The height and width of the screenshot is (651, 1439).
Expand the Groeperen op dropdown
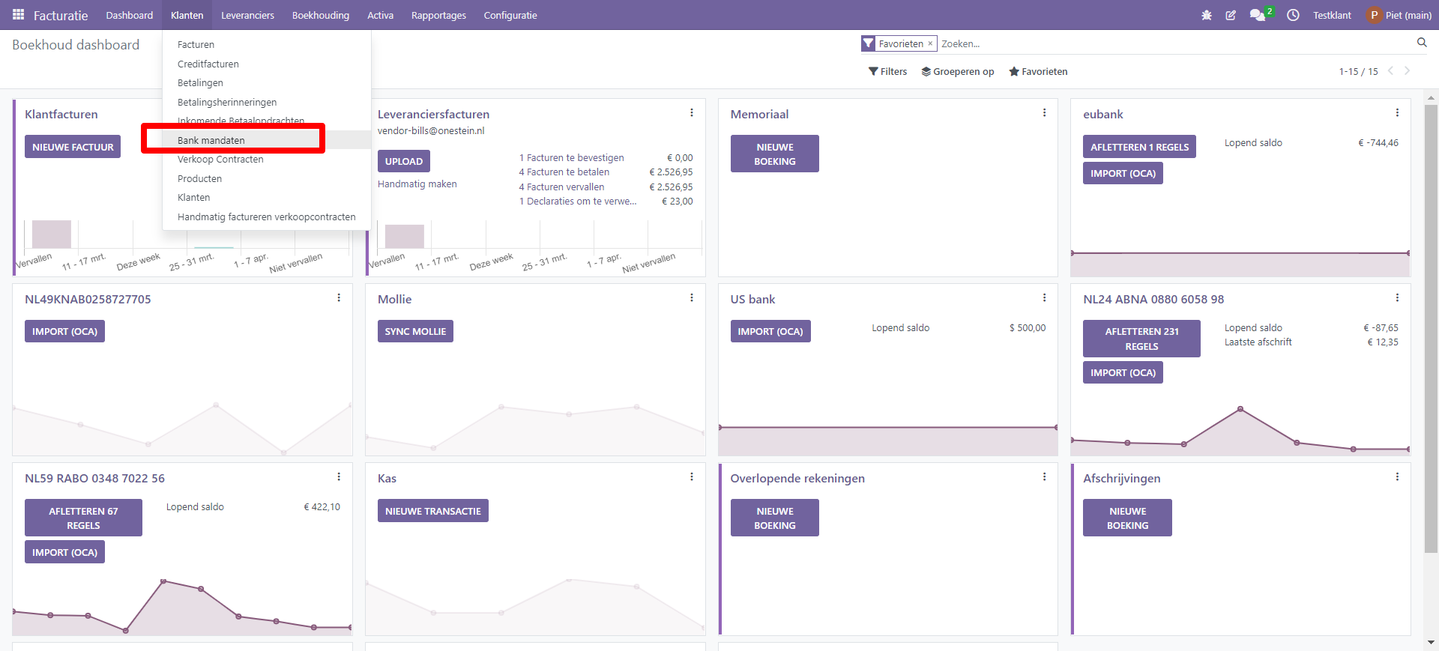pyautogui.click(x=958, y=72)
